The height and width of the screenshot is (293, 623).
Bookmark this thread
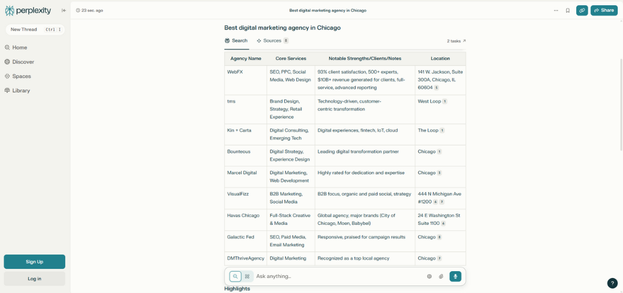568,10
